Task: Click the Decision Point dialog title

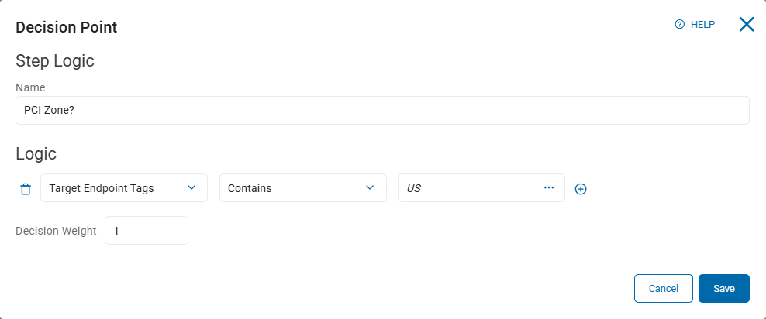Action: point(67,27)
